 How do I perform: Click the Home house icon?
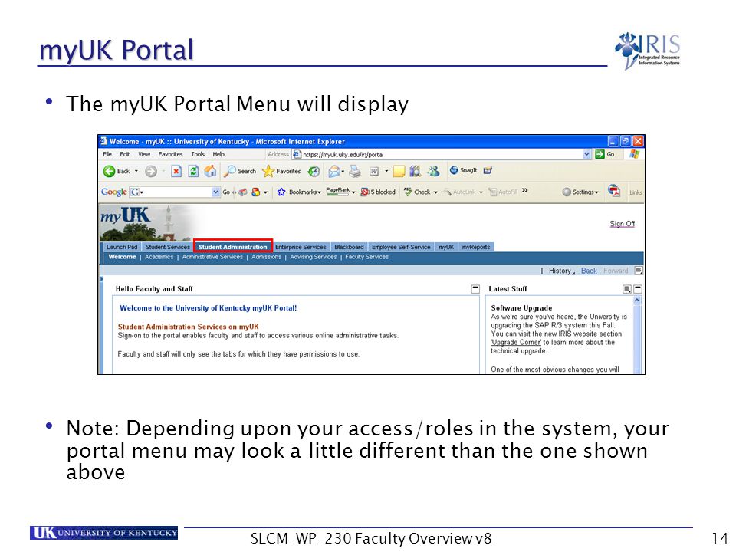tap(211, 171)
